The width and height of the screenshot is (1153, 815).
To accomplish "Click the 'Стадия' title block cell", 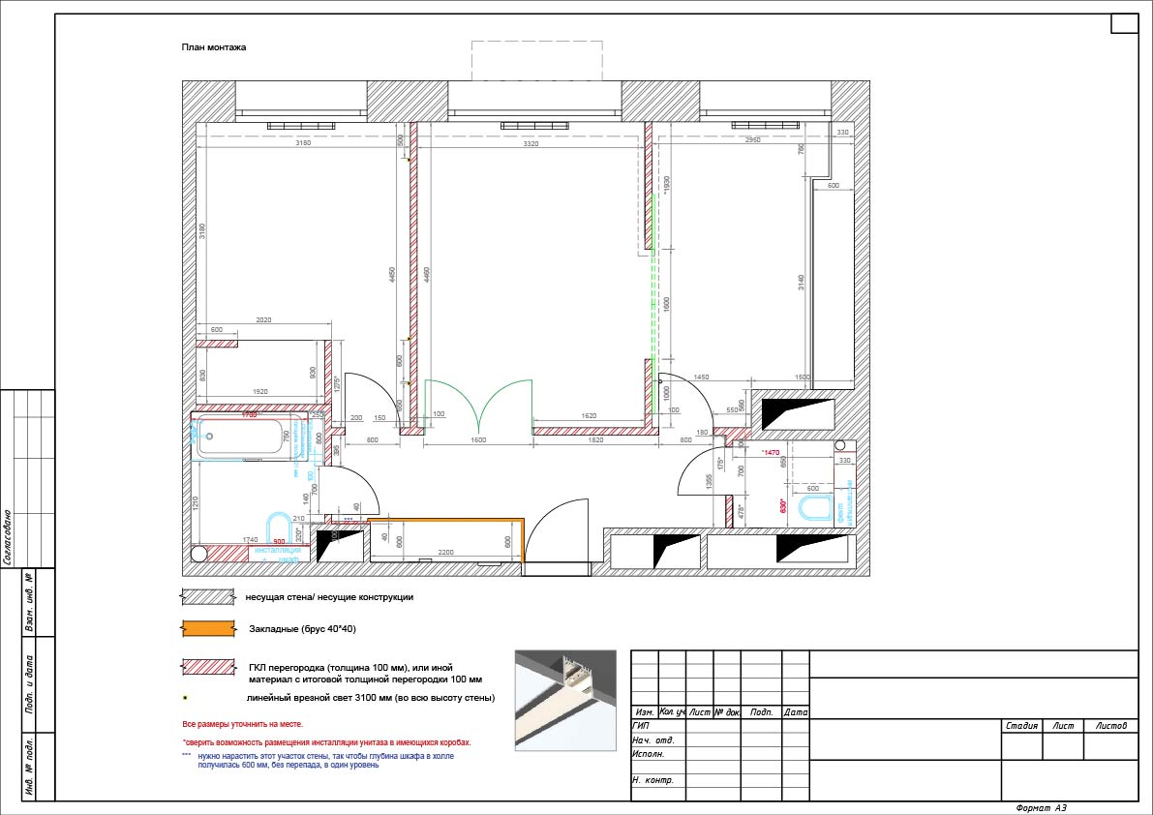I will [x=1021, y=726].
